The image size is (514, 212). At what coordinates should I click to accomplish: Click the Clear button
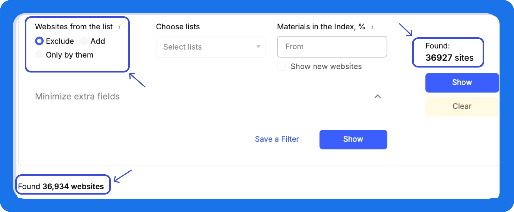[x=462, y=106]
